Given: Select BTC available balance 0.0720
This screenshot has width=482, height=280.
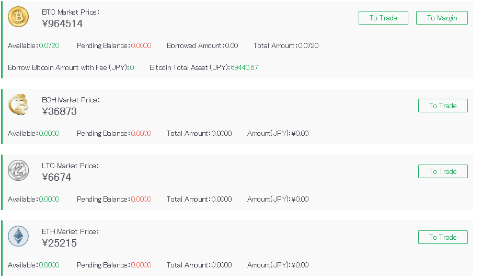Looking at the screenshot, I should [49, 46].
